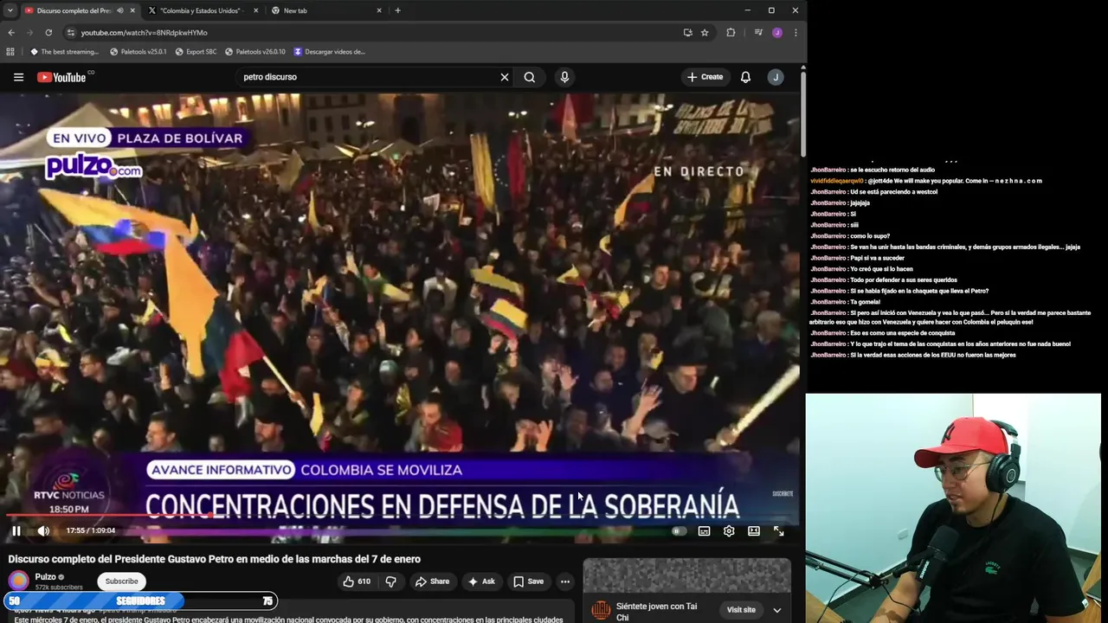Viewport: 1108px width, 623px height.
Task: Bookmark this page with the star
Action: 705,32
